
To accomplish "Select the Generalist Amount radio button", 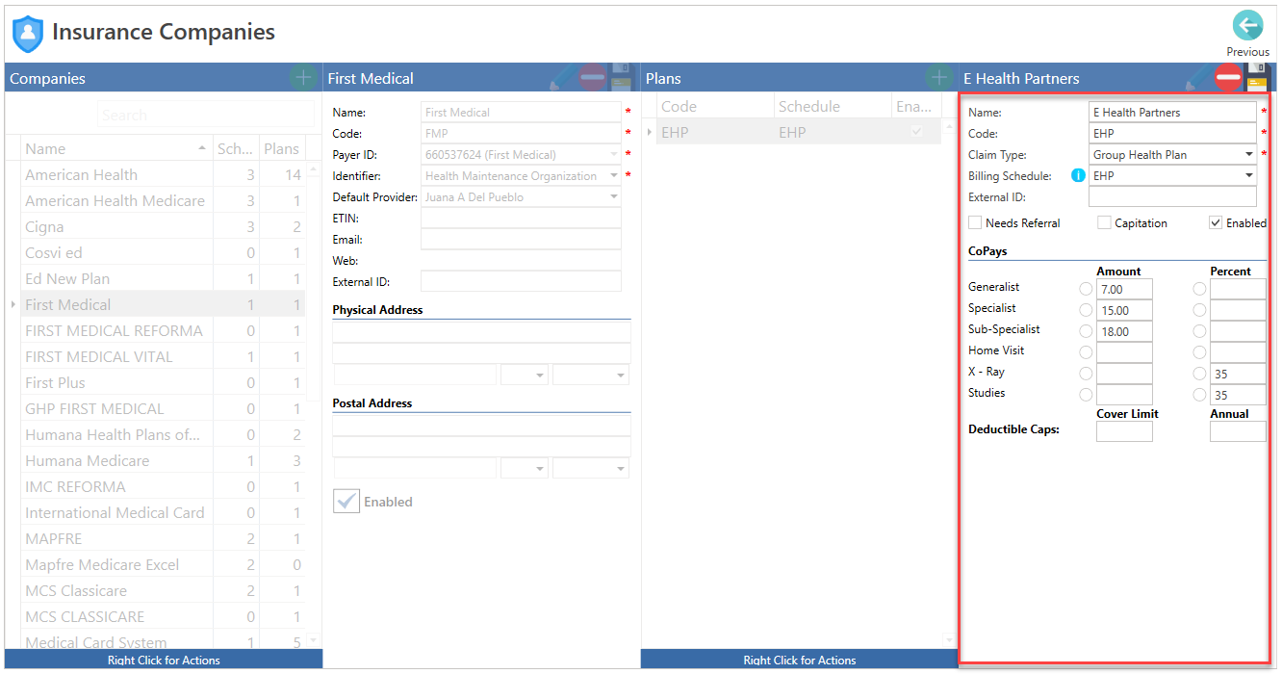I will (x=1086, y=288).
